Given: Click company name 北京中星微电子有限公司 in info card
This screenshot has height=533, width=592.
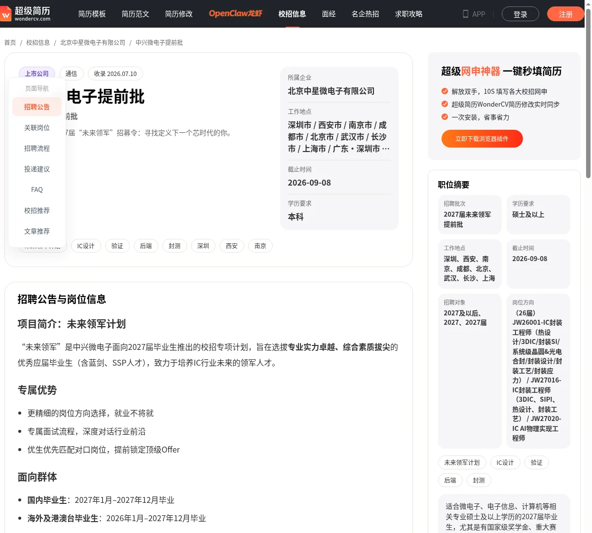Looking at the screenshot, I should click(x=331, y=91).
